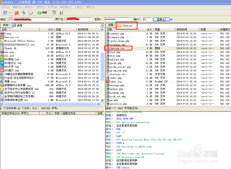Viewport: 231px width, 169px height.
Task: Expand the dropdown next to site manager icon
Action: coord(10,13)
